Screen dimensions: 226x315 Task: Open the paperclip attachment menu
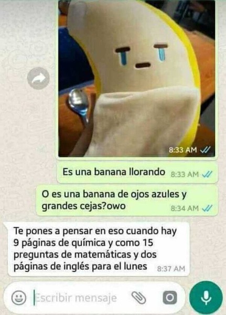point(138,298)
